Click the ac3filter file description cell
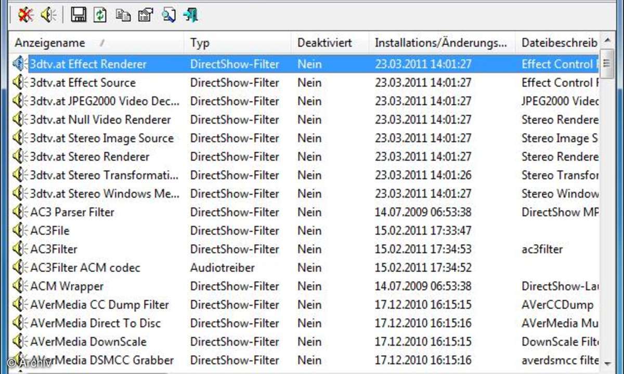 tap(542, 249)
